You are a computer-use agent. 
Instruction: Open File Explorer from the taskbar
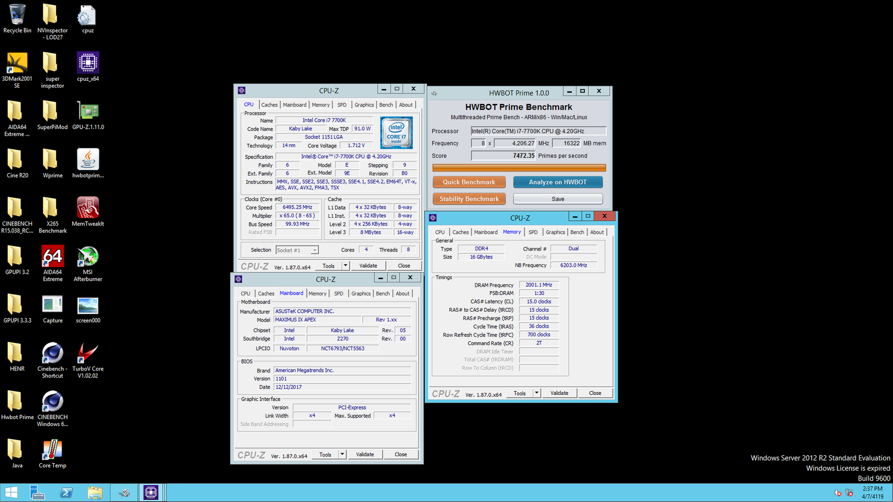[x=95, y=493]
